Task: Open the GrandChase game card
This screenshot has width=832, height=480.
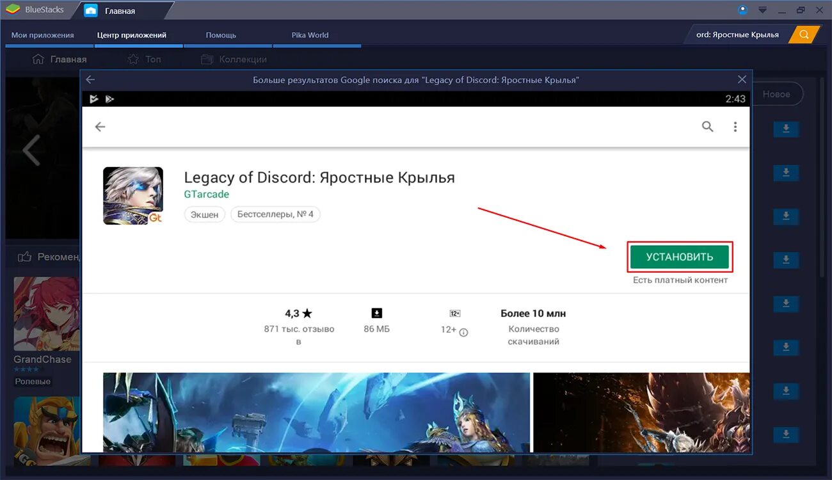Action: tap(47, 331)
